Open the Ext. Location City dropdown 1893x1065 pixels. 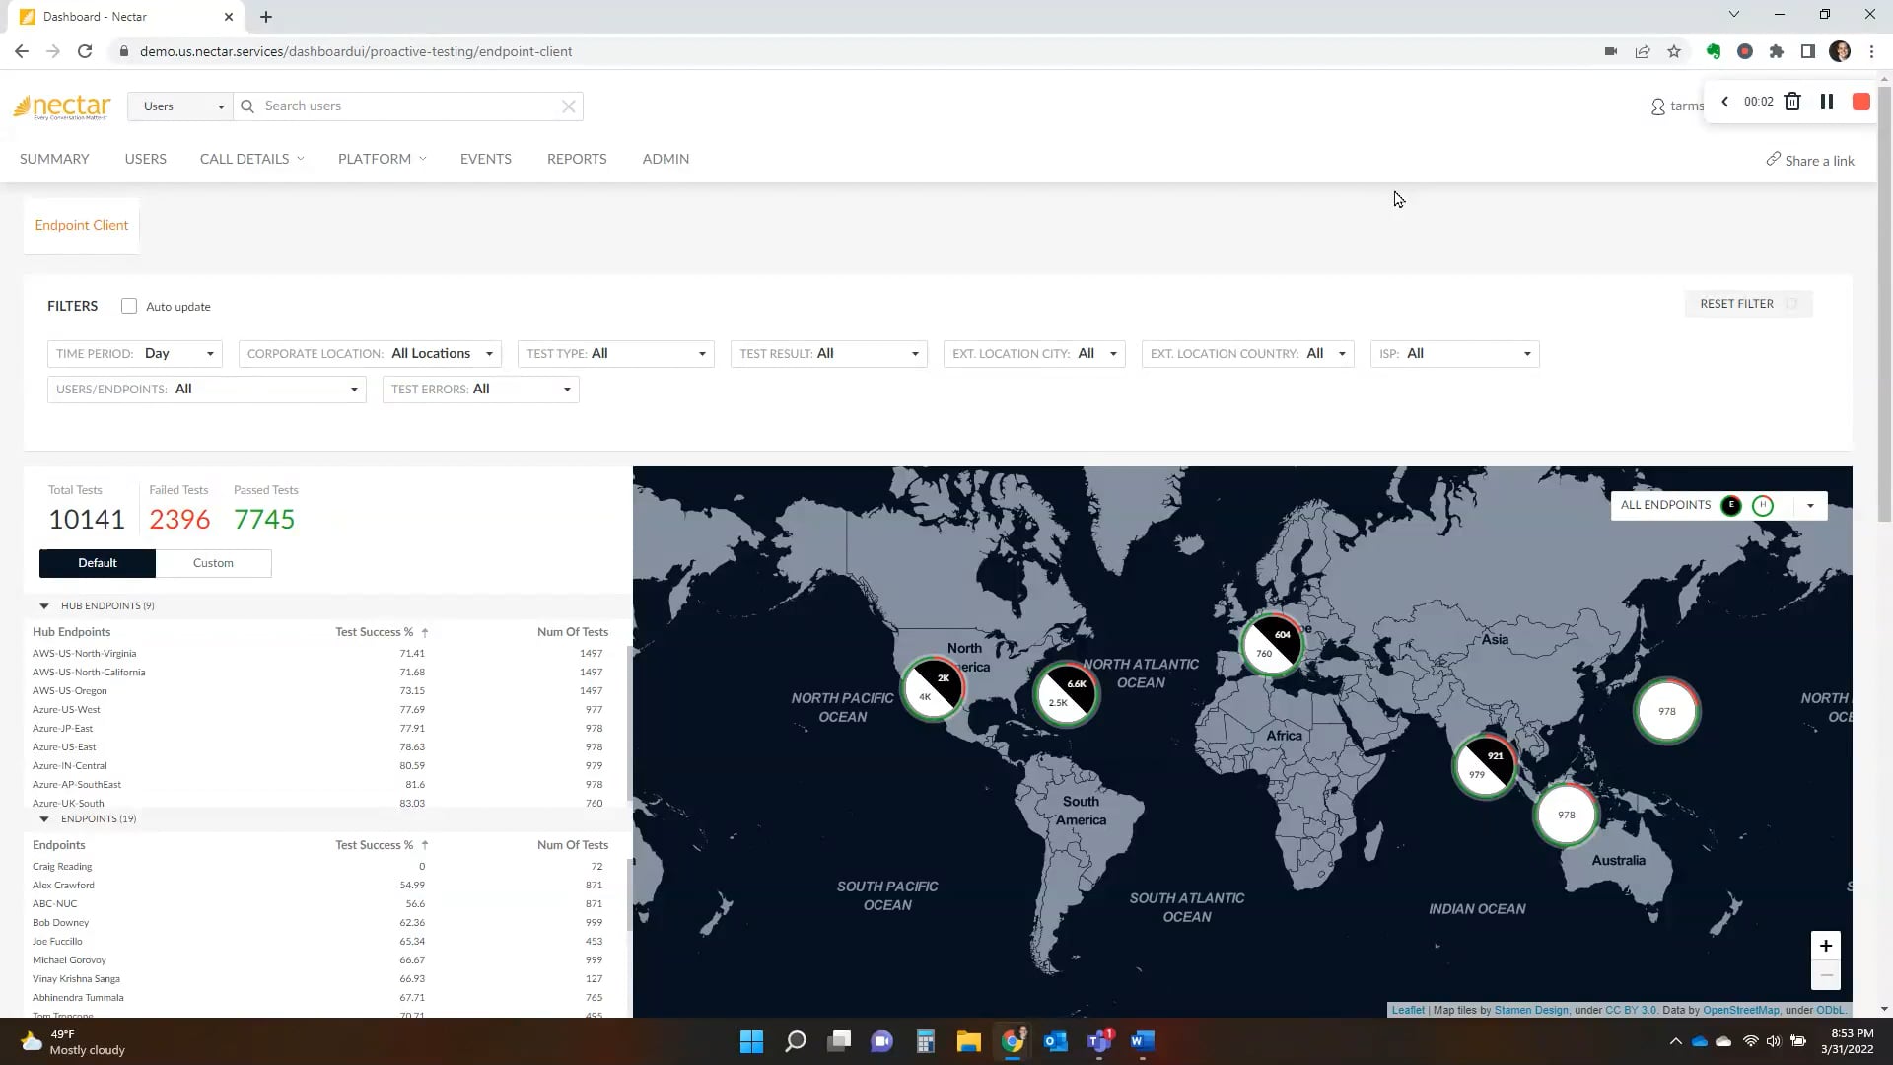pos(1034,354)
